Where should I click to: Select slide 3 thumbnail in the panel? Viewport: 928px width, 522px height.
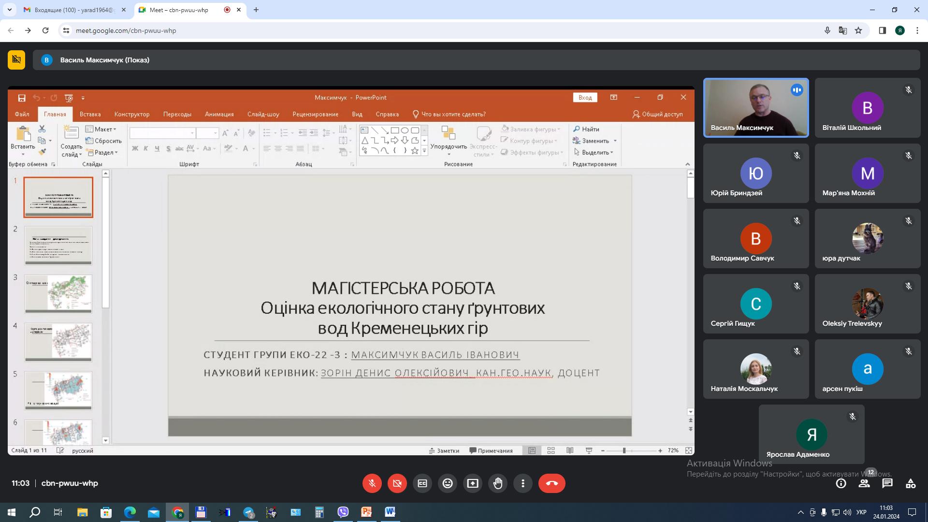(58, 293)
